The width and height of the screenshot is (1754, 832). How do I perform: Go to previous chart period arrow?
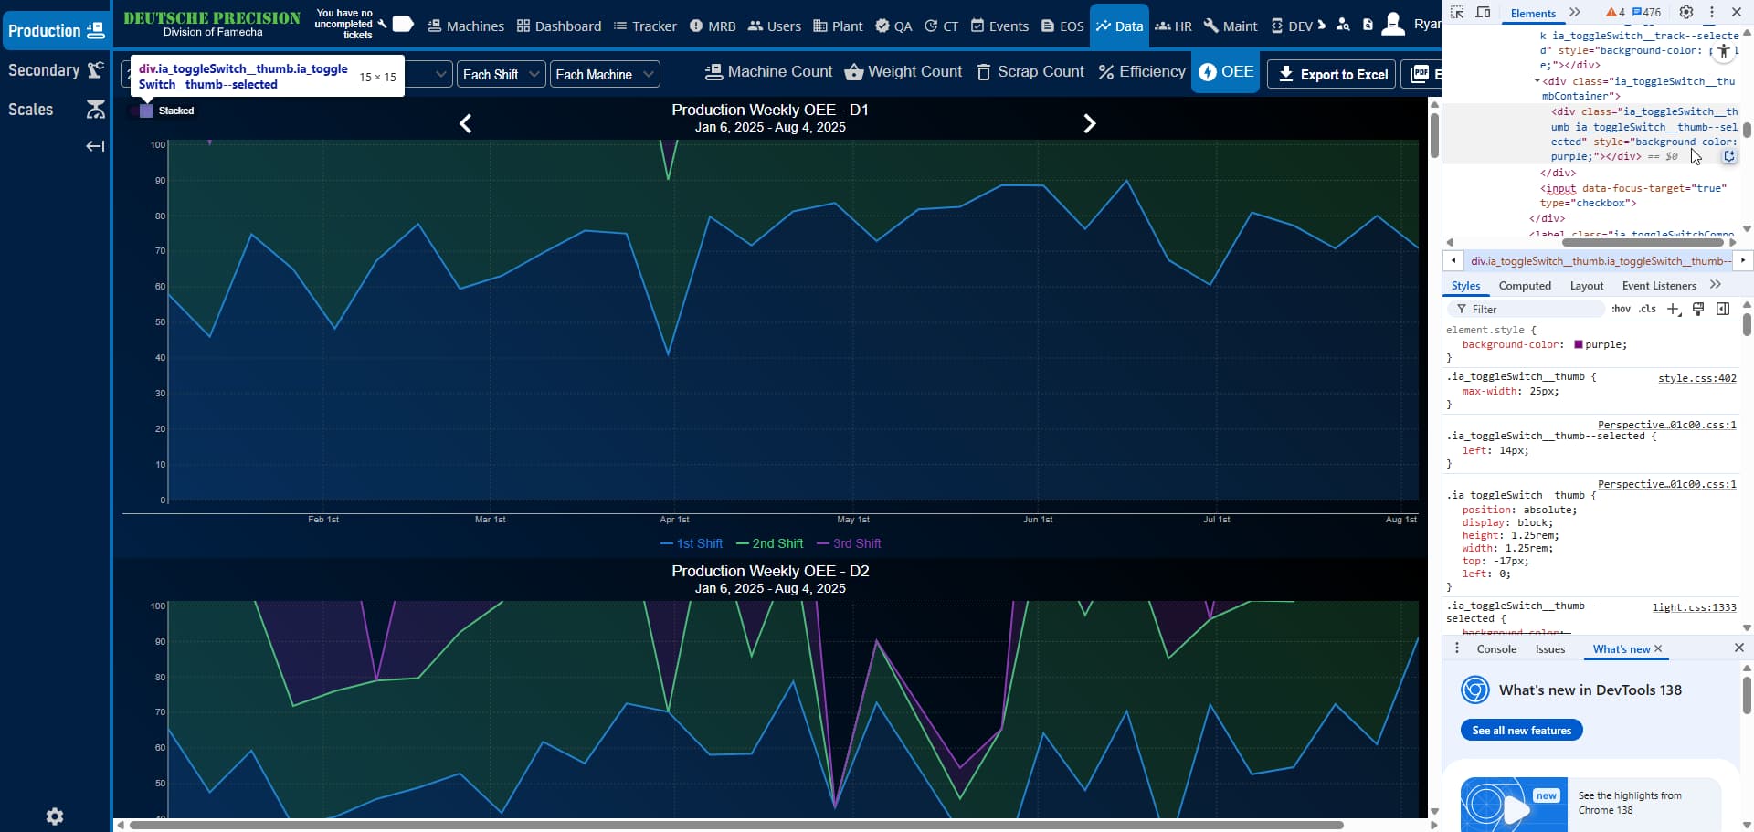pos(465,123)
